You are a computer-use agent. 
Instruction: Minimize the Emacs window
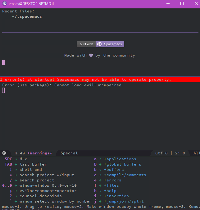pos(168,3)
